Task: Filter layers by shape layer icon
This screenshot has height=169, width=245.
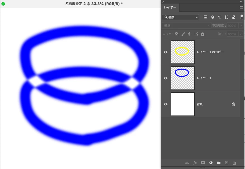Action: point(227,17)
